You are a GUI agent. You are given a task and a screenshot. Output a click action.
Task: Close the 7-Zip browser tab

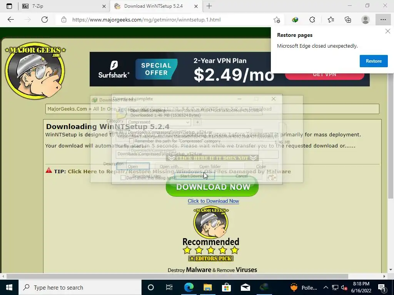104,6
